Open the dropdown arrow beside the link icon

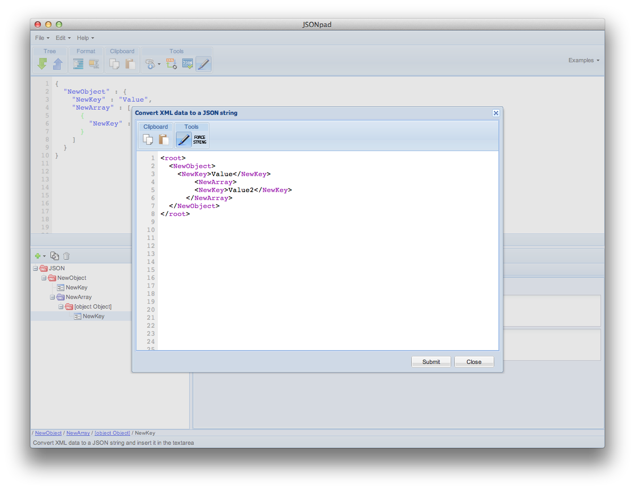click(159, 64)
